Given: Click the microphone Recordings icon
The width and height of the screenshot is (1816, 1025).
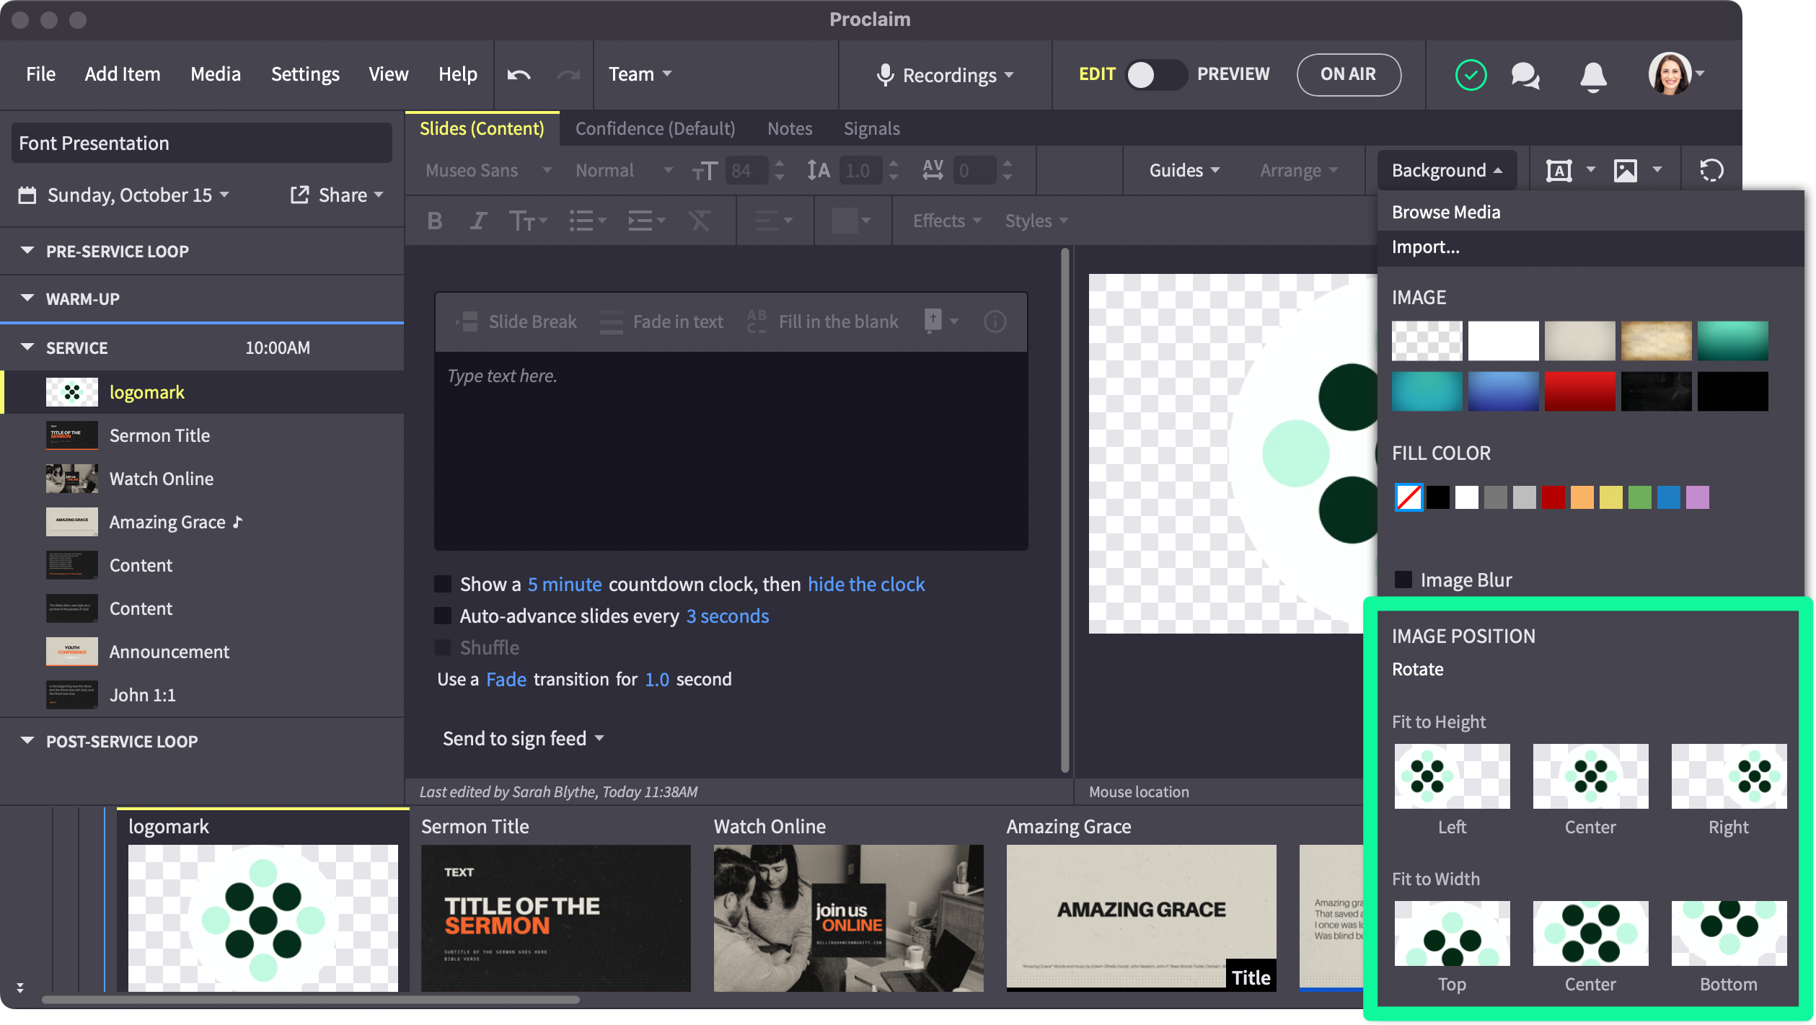Looking at the screenshot, I should (x=886, y=75).
